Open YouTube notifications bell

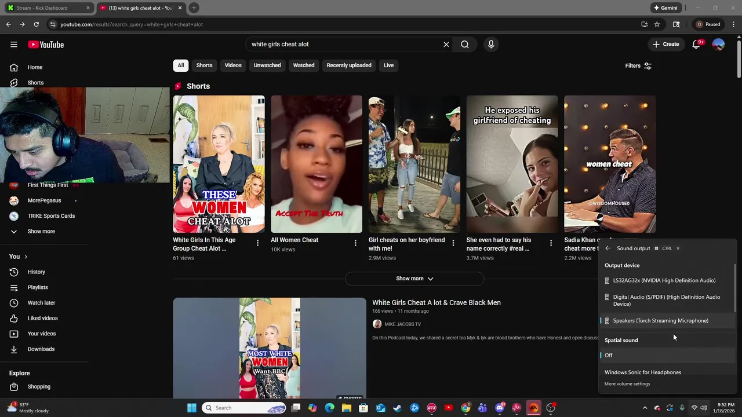click(x=697, y=45)
